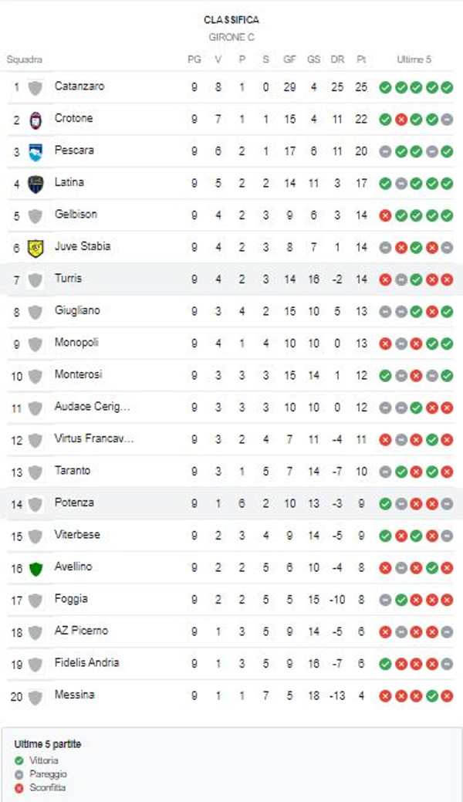463x802 pixels.
Task: Click Juve Stabia's green win icon
Action: pyautogui.click(x=416, y=248)
